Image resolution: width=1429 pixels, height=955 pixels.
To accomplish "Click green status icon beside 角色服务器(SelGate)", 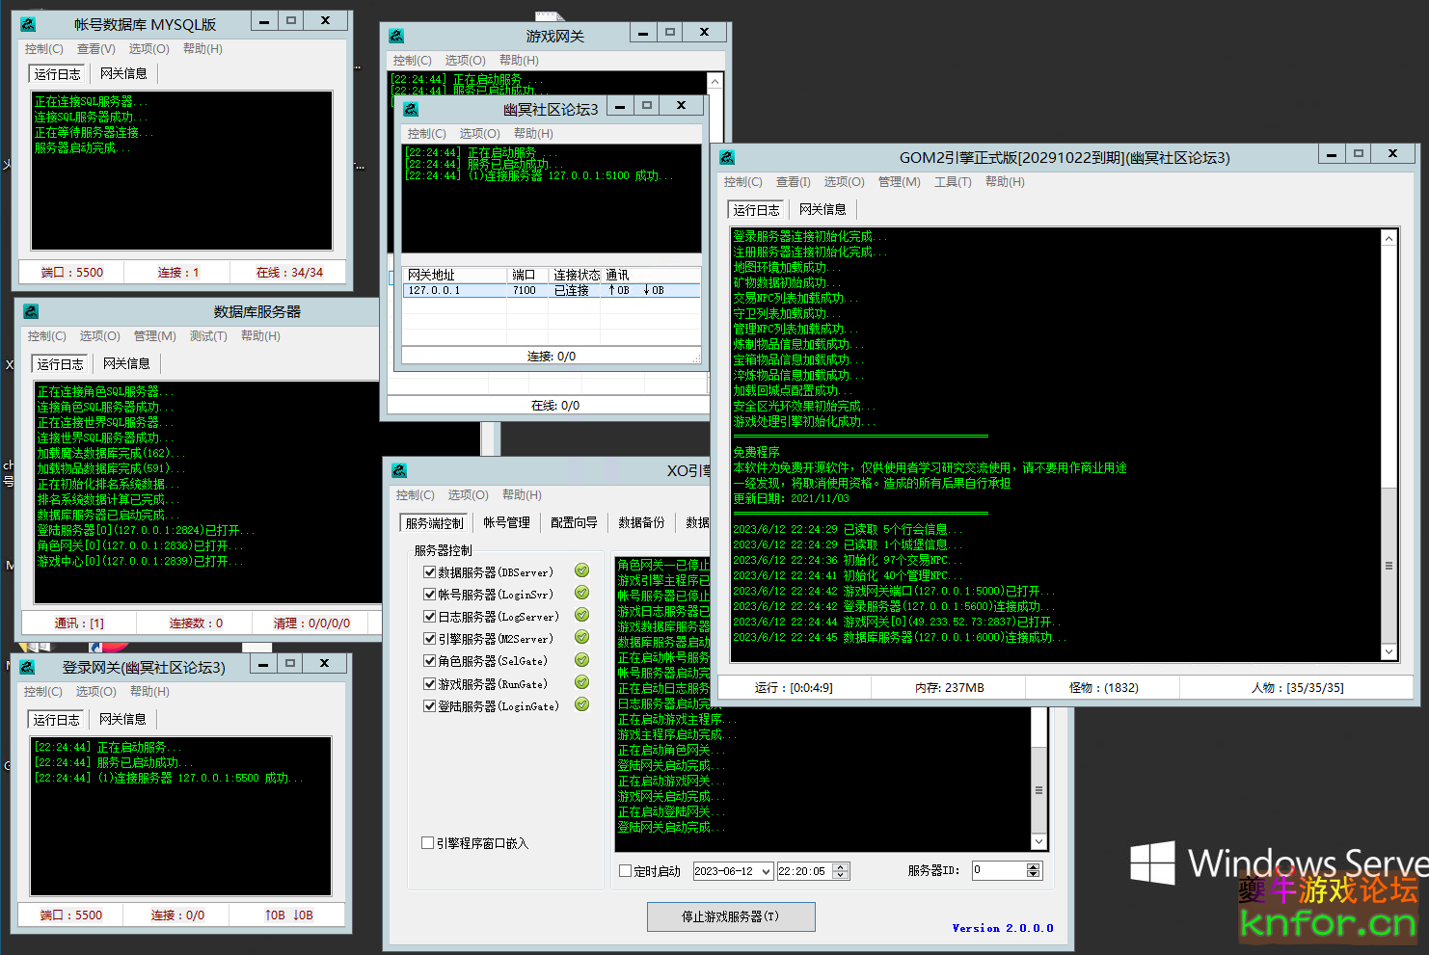I will coord(581,660).
